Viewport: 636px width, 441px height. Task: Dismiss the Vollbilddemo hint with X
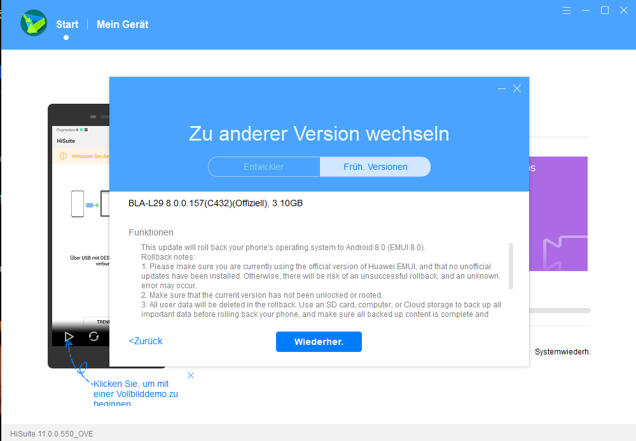(191, 375)
